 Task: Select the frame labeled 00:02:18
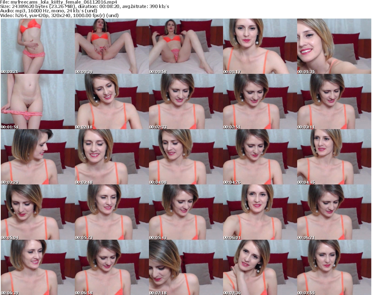pyautogui.click(x=112, y=101)
